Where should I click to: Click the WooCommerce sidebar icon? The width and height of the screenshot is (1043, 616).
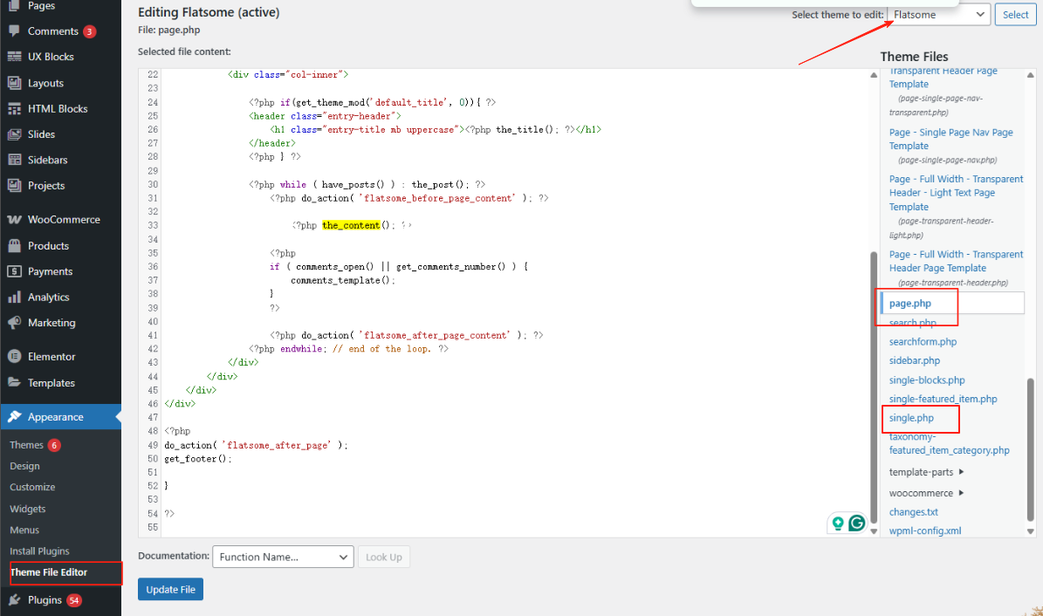click(16, 219)
